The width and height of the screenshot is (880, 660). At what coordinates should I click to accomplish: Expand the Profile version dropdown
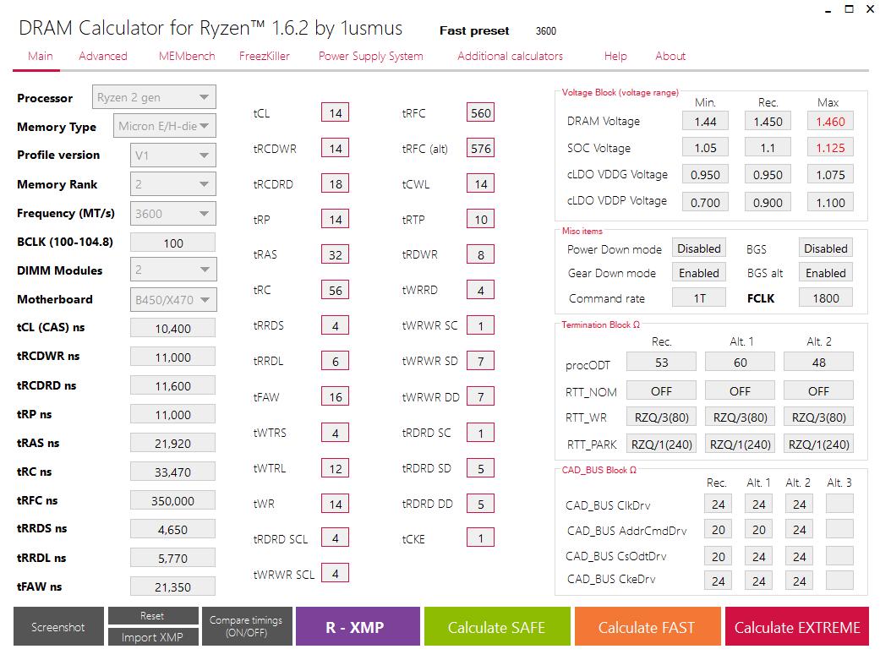pyautogui.click(x=172, y=155)
